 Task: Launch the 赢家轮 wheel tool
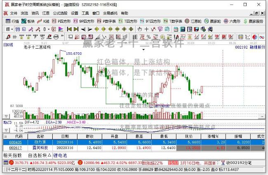pyautogui.click(x=213, y=21)
